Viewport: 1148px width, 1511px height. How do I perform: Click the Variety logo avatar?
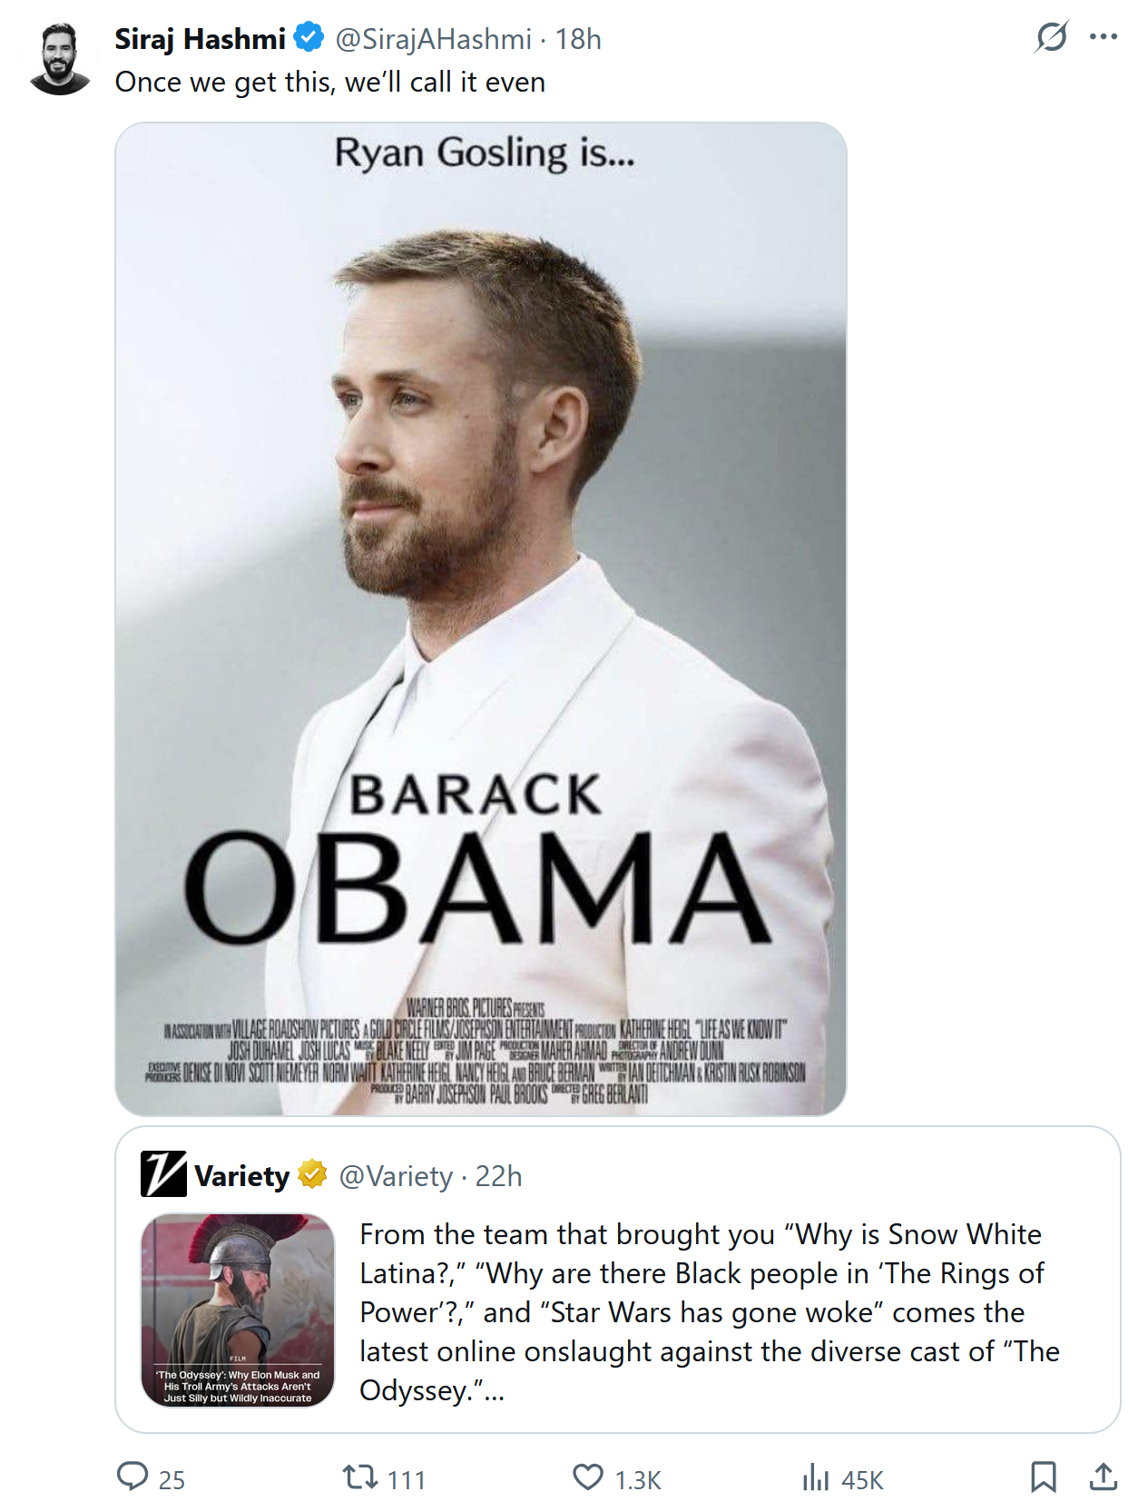[x=163, y=1173]
